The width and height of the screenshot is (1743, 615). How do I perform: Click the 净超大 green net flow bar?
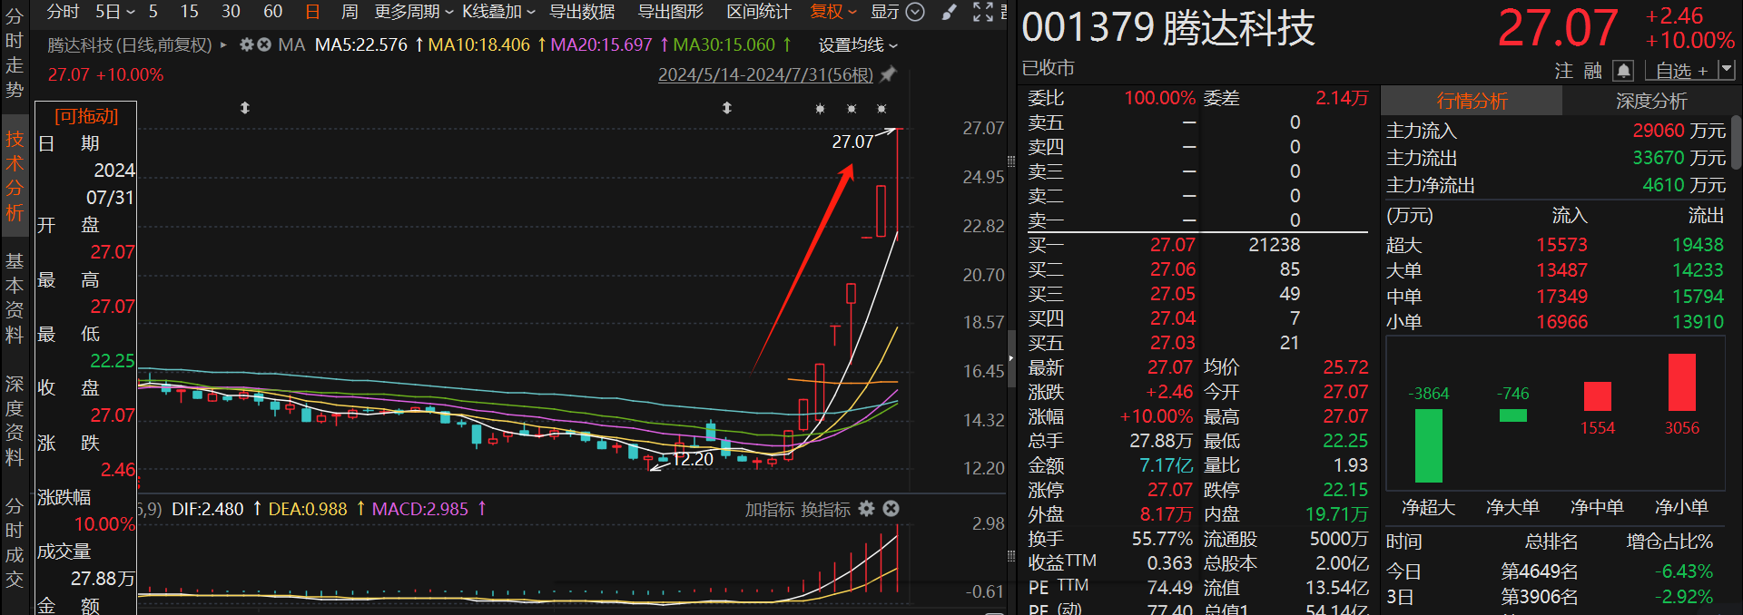point(1428,445)
